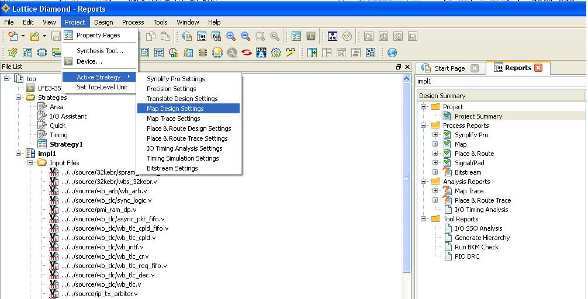Click the globe web icon in toolbar

(392, 53)
